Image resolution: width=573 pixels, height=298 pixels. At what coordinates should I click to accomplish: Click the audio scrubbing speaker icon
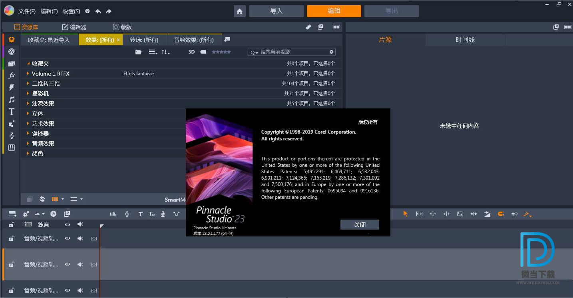(514, 214)
